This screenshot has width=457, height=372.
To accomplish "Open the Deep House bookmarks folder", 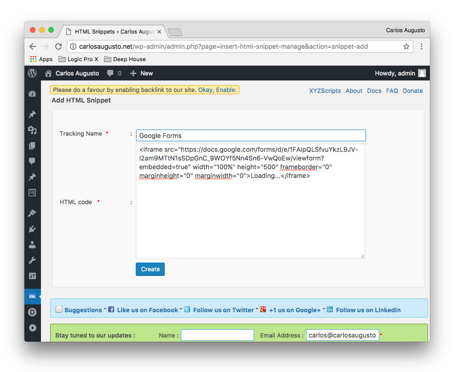I will (x=125, y=59).
